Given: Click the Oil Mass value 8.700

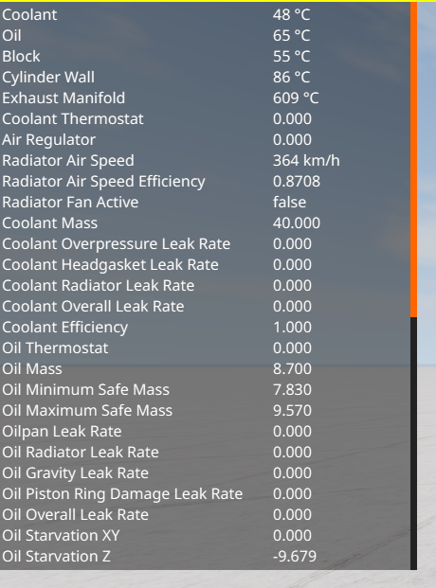Looking at the screenshot, I should point(292,368).
